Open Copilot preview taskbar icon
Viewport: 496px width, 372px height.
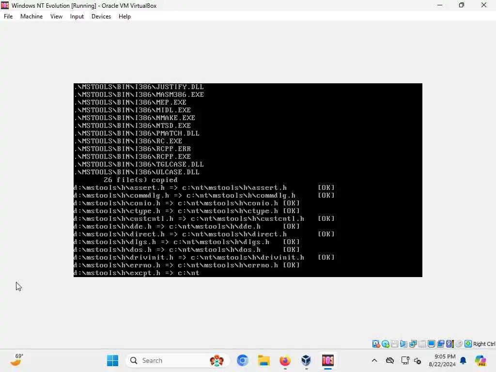pyautogui.click(x=480, y=360)
